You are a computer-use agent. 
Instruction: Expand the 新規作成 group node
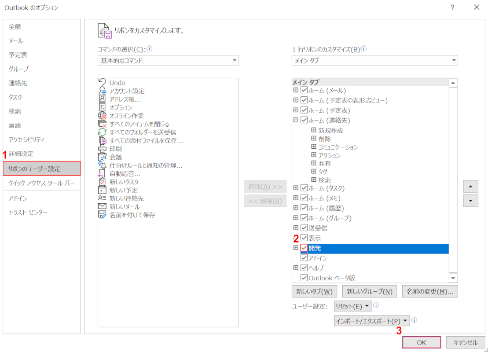(x=314, y=130)
